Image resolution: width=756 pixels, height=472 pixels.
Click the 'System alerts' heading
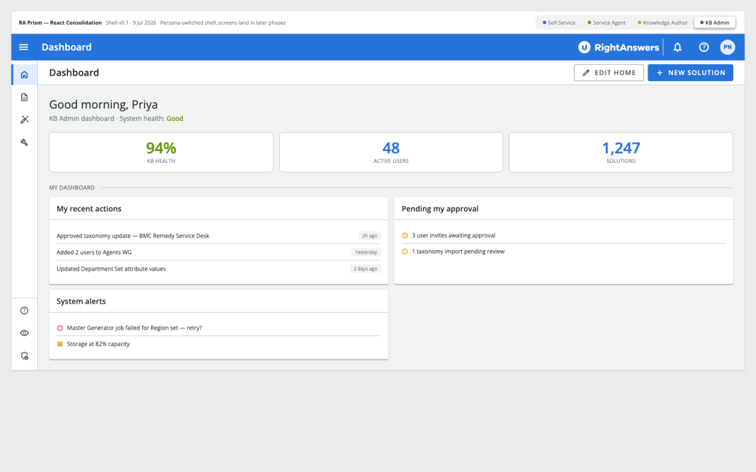tap(81, 302)
